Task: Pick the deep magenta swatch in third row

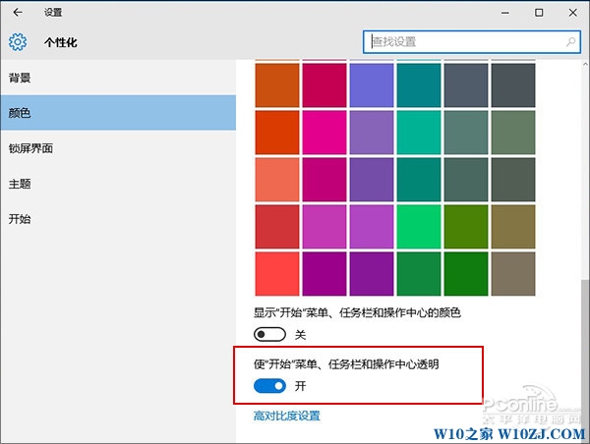Action: coord(324,180)
